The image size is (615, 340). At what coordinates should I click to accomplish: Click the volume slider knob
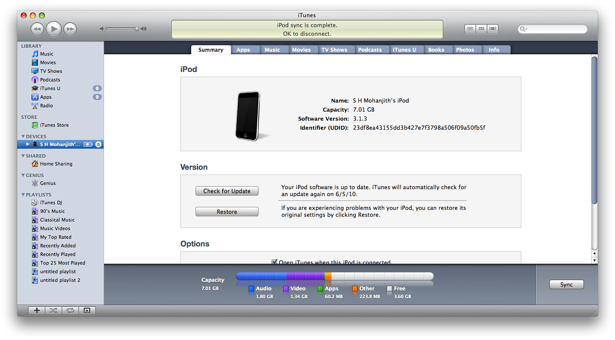pyautogui.click(x=137, y=29)
